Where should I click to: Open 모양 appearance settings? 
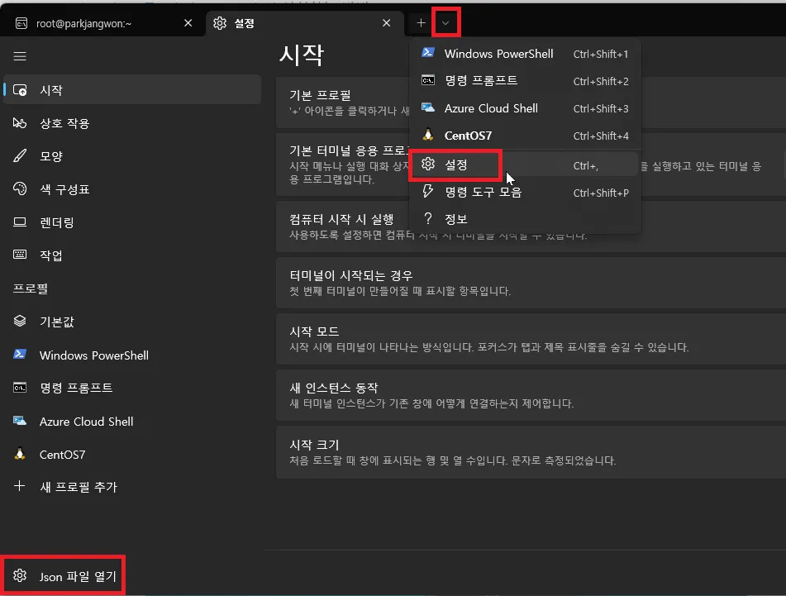[x=132, y=156]
